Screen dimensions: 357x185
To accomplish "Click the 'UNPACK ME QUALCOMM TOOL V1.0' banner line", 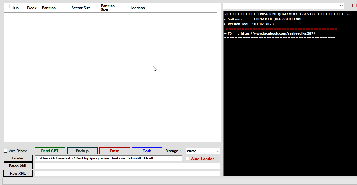I will point(286,14).
